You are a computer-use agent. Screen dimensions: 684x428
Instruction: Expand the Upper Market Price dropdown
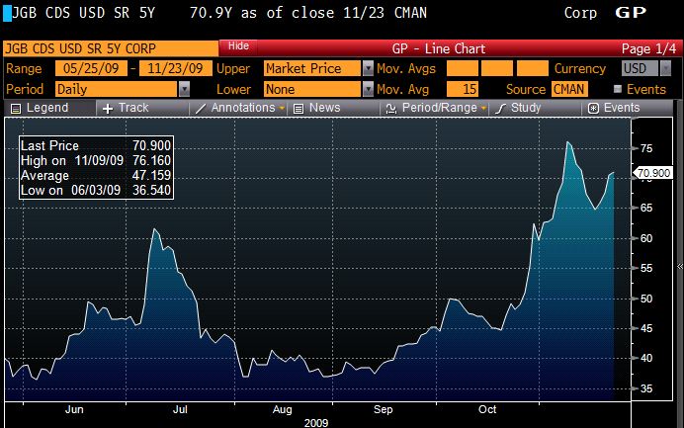368,68
